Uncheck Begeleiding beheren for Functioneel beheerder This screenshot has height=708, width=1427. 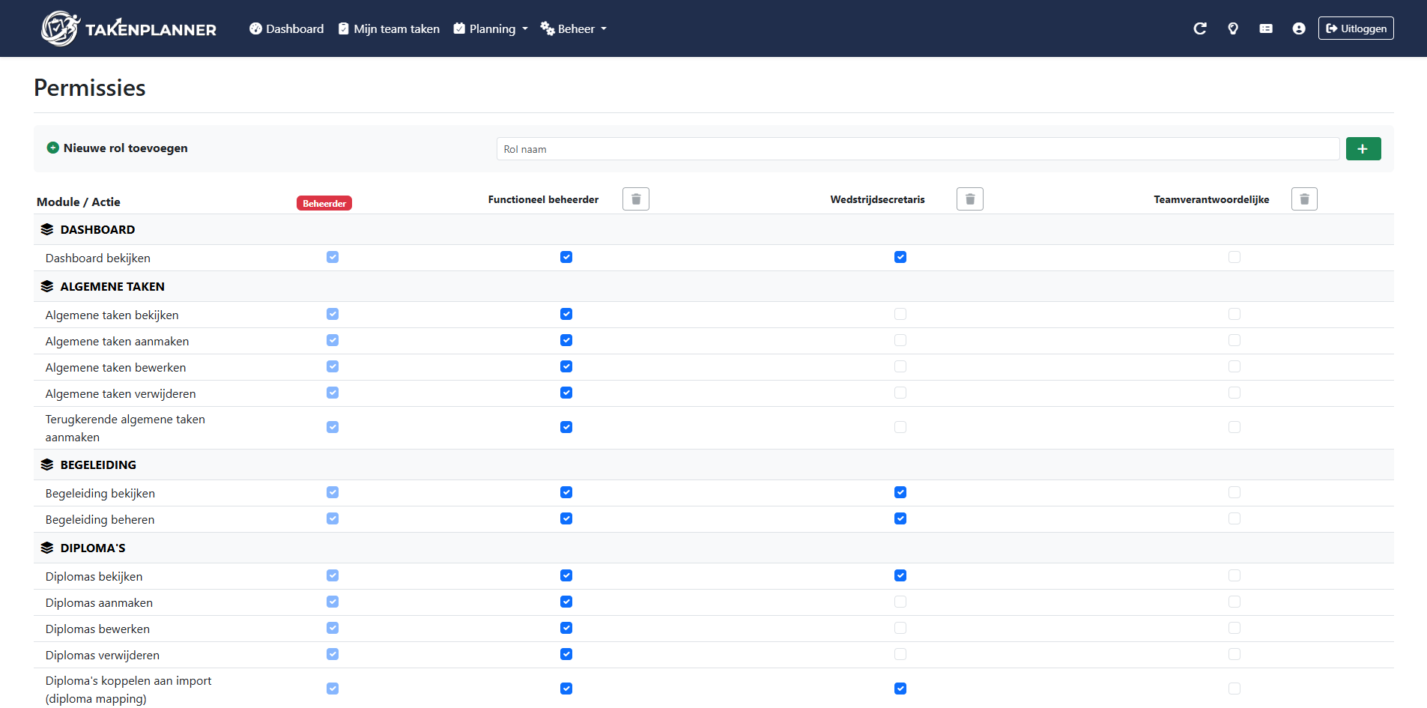566,518
